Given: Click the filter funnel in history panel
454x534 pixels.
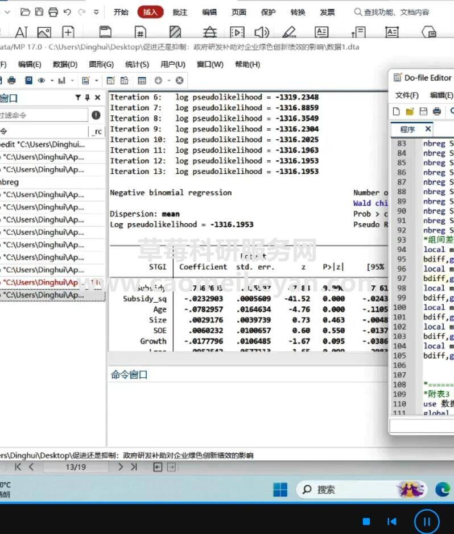Looking at the screenshot, I should (x=78, y=98).
